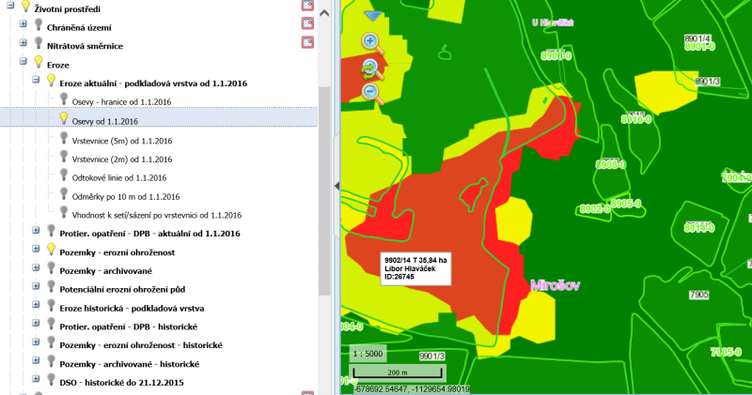Click the green refresh arrows map icon

pos(370,67)
